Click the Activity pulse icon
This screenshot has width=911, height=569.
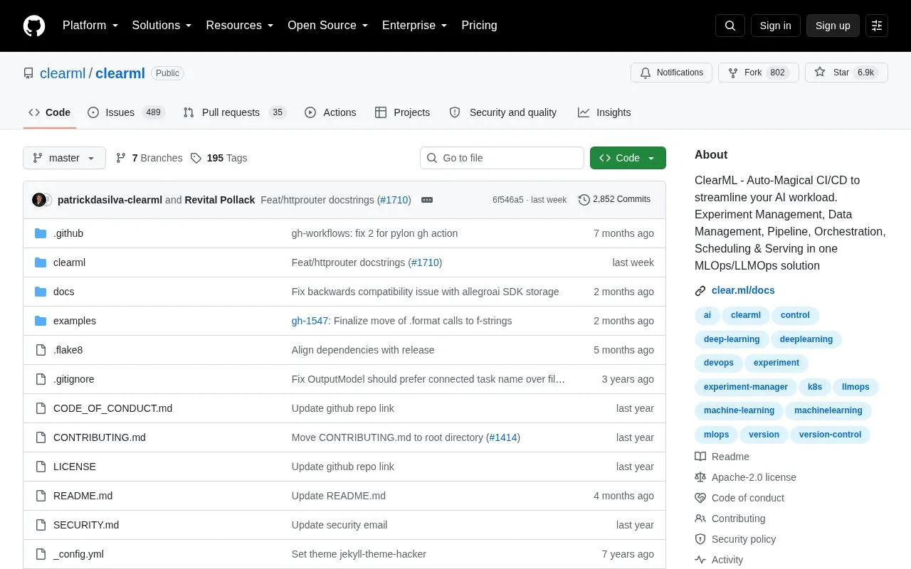click(700, 560)
